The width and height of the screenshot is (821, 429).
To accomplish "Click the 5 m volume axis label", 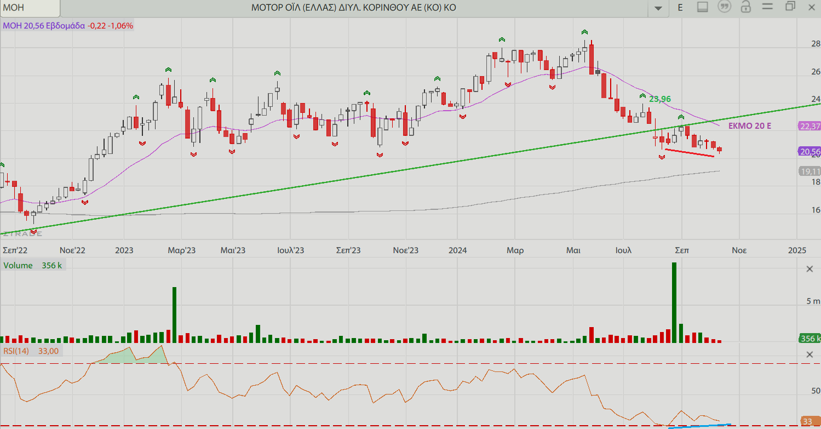I will (812, 301).
